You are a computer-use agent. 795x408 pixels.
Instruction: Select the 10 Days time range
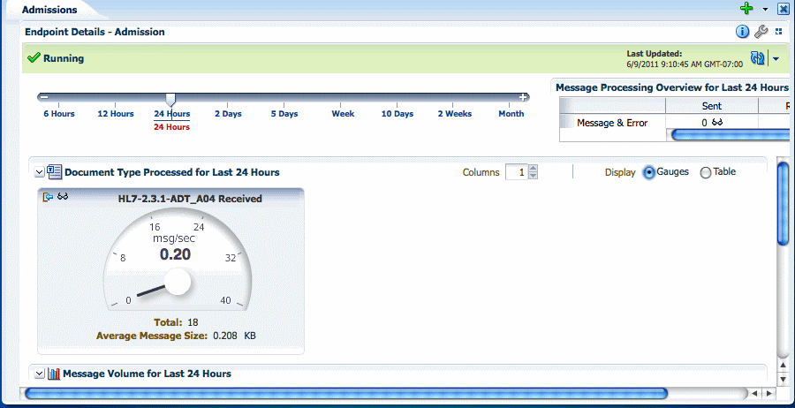[397, 114]
